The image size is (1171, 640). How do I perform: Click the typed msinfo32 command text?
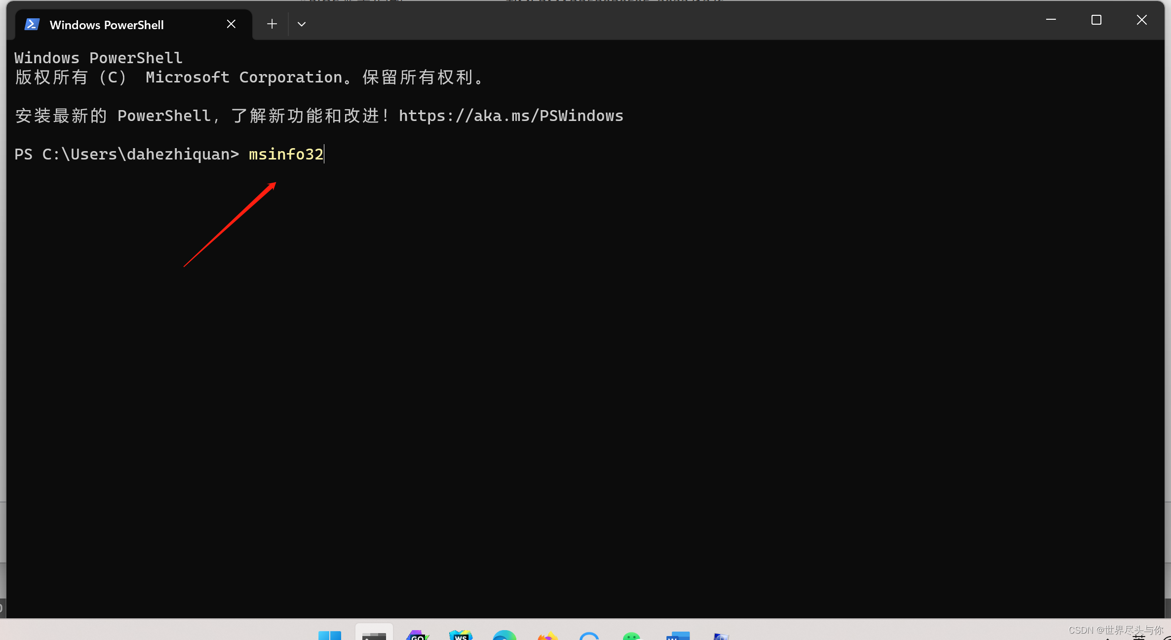click(286, 154)
